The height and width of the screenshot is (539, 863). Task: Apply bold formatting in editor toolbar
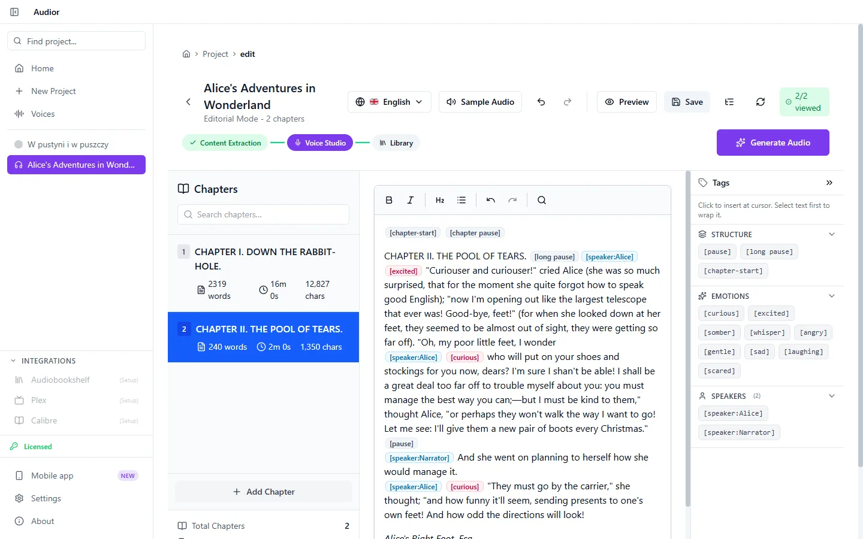click(389, 200)
